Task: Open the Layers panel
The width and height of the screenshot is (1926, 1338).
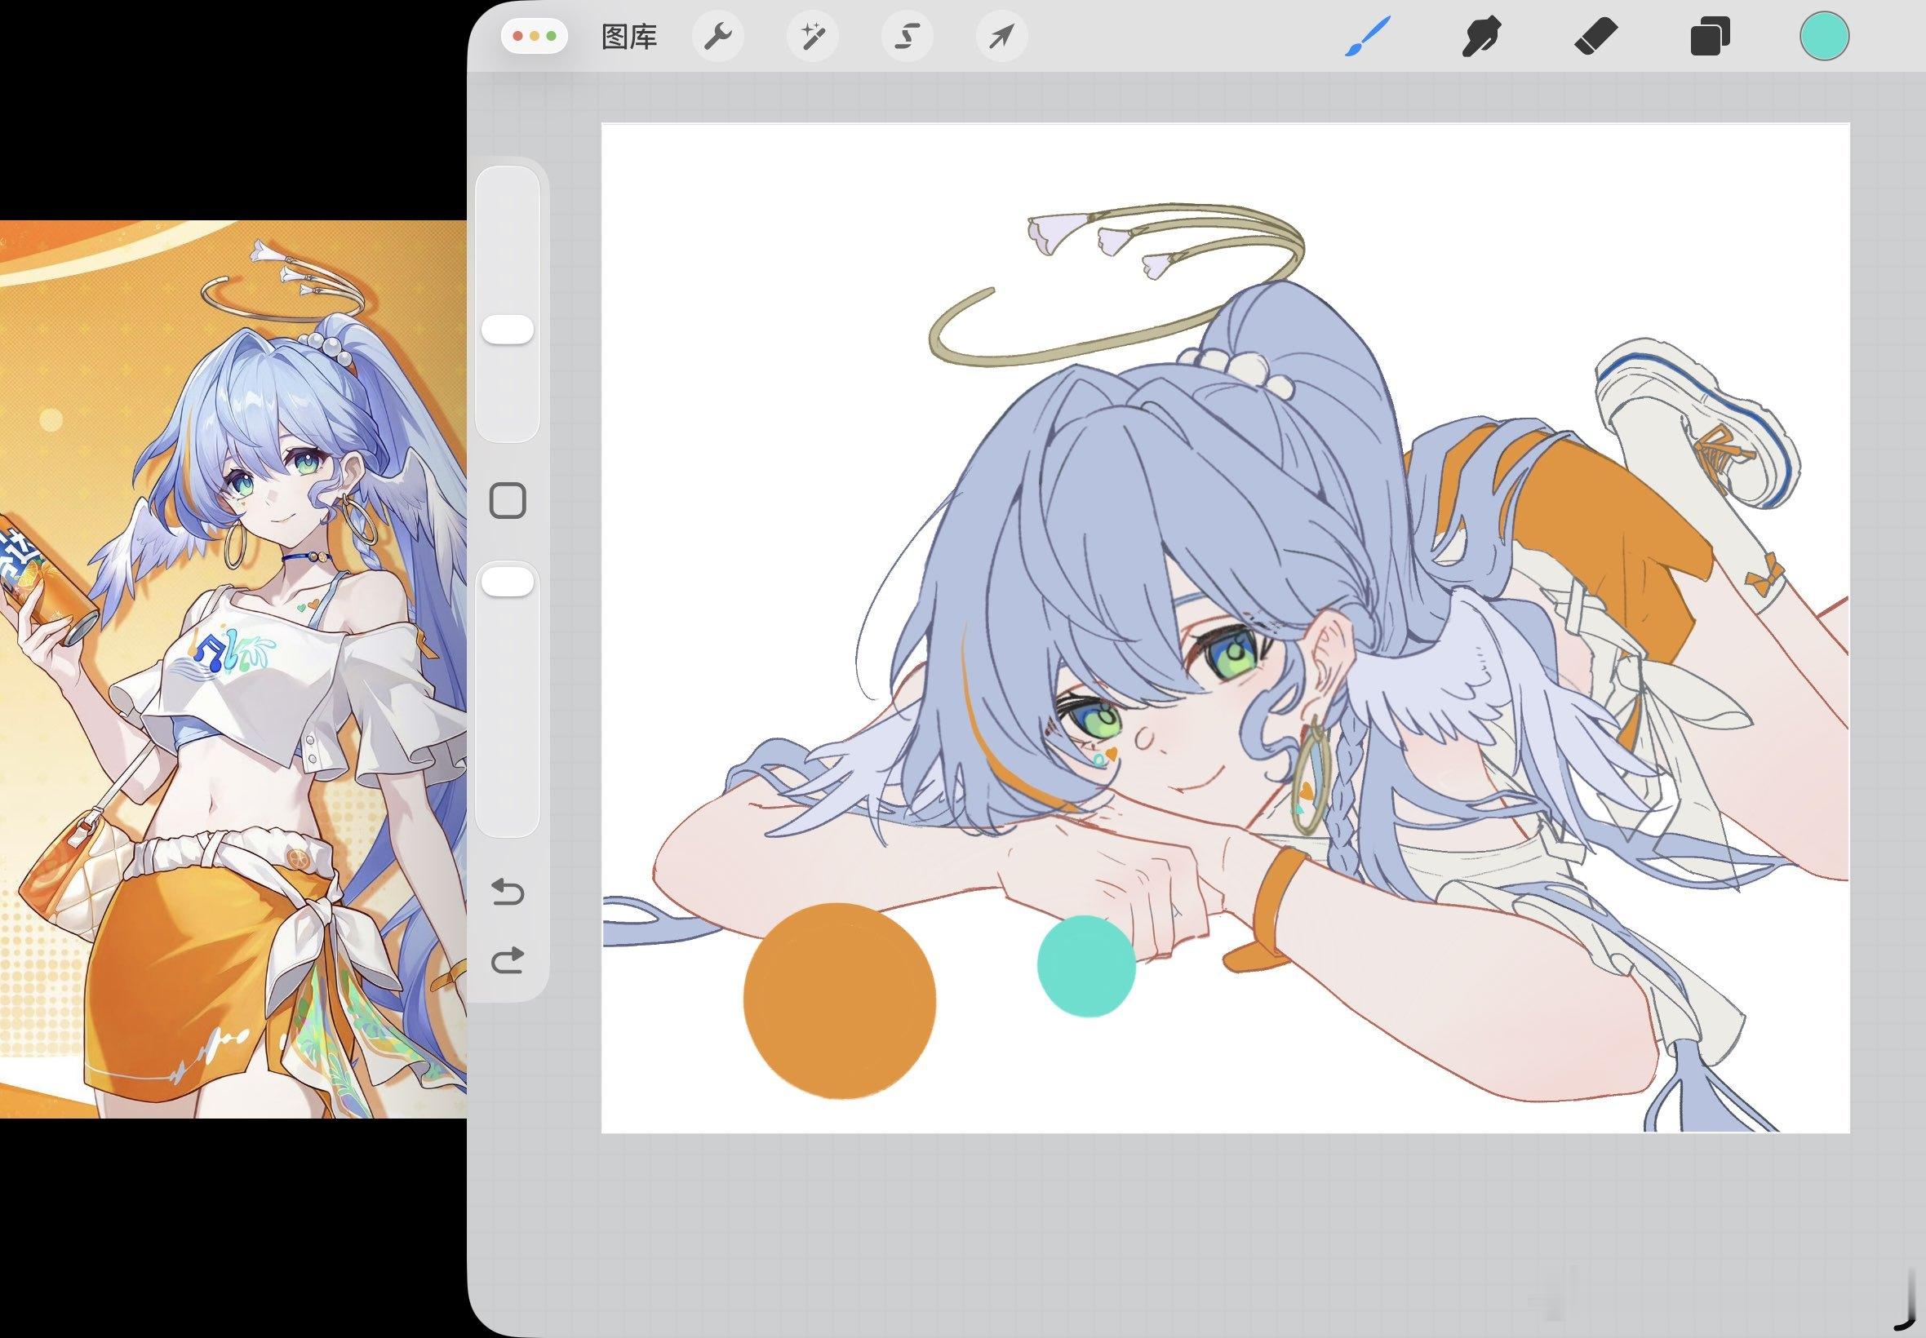Action: 1710,37
